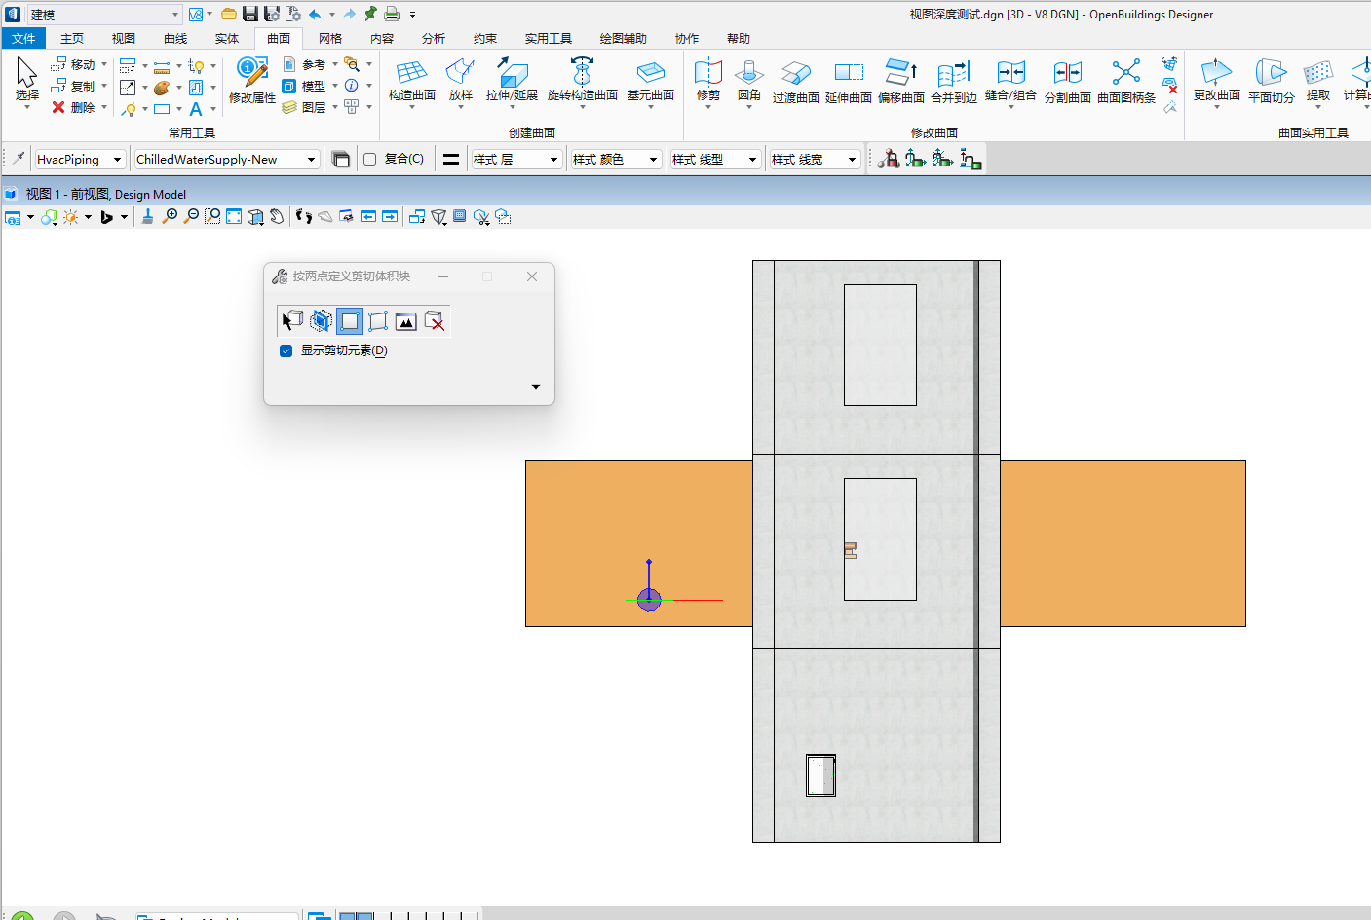Click the 构造曲面 (Construct Surface) tool icon
The width and height of the screenshot is (1371, 920).
(x=411, y=73)
